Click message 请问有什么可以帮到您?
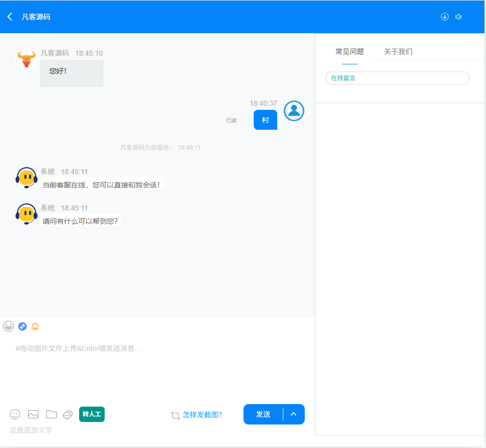Viewport: 486px width, 448px height. point(81,221)
